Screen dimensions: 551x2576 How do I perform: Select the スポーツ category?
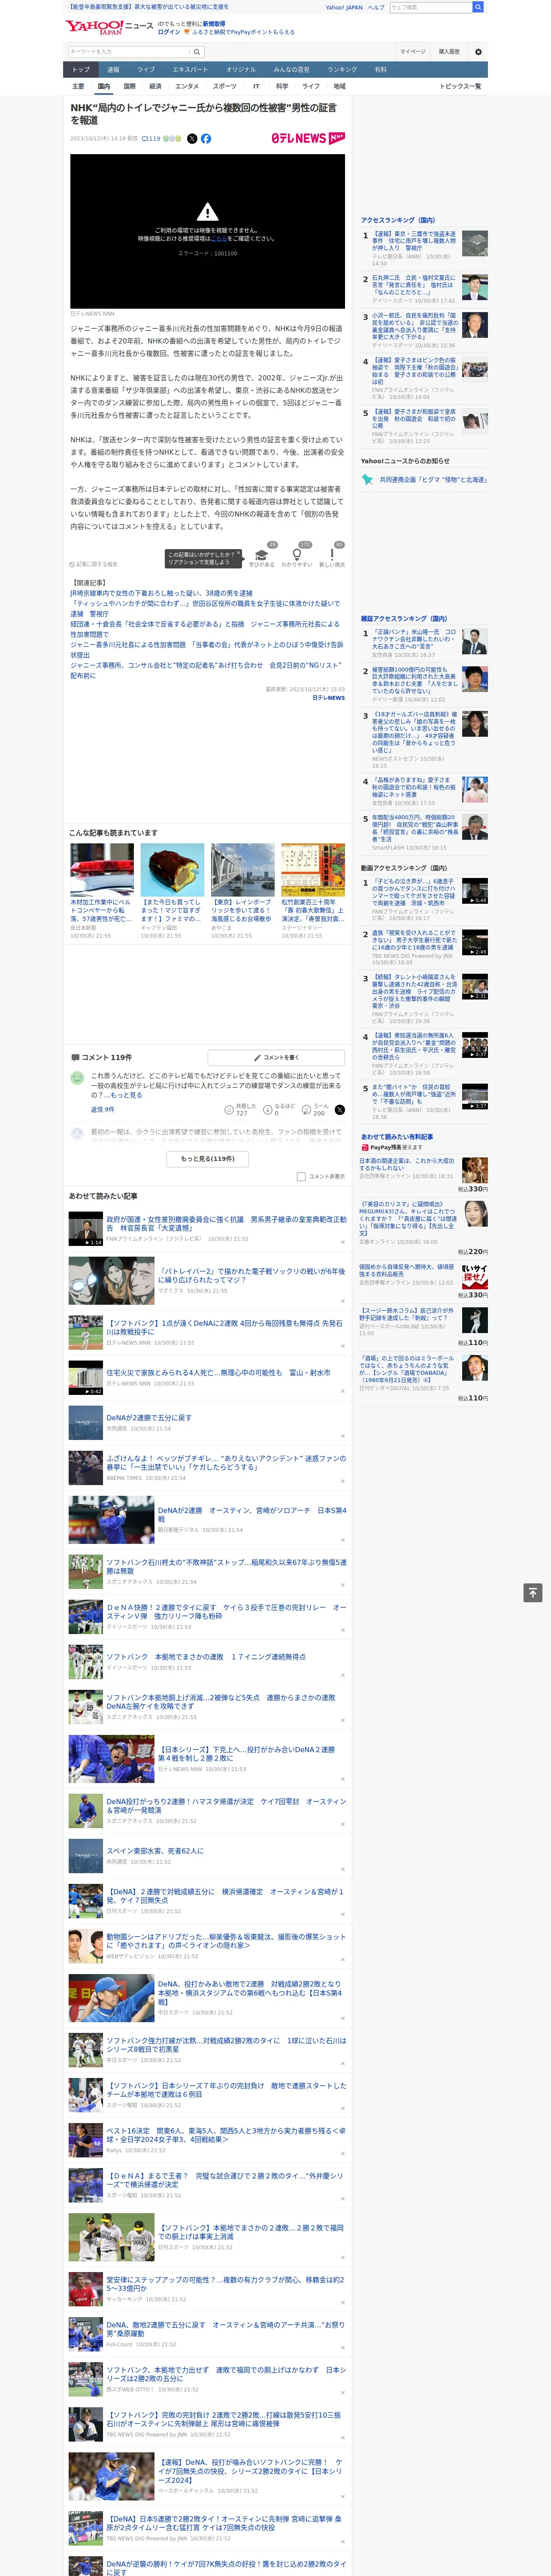[225, 86]
